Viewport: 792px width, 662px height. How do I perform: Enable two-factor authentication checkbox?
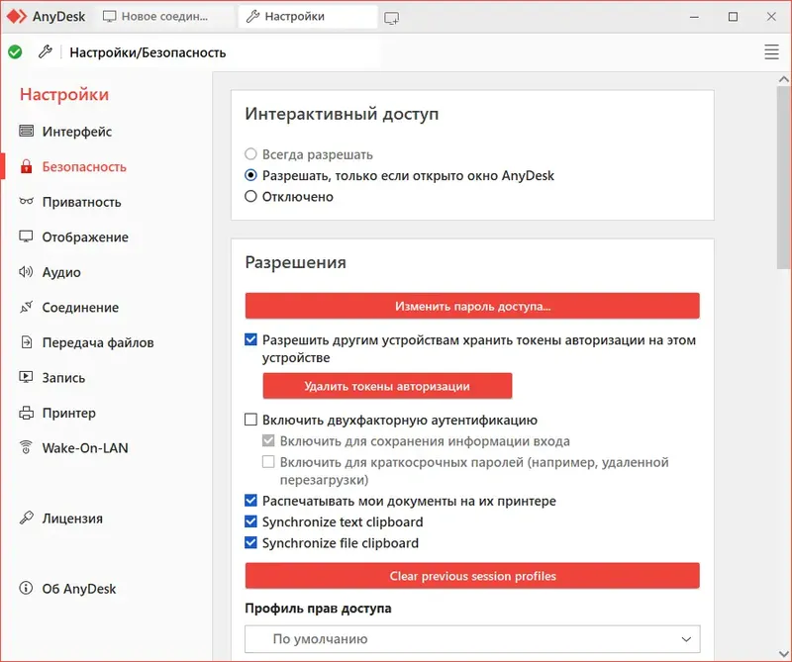click(251, 420)
